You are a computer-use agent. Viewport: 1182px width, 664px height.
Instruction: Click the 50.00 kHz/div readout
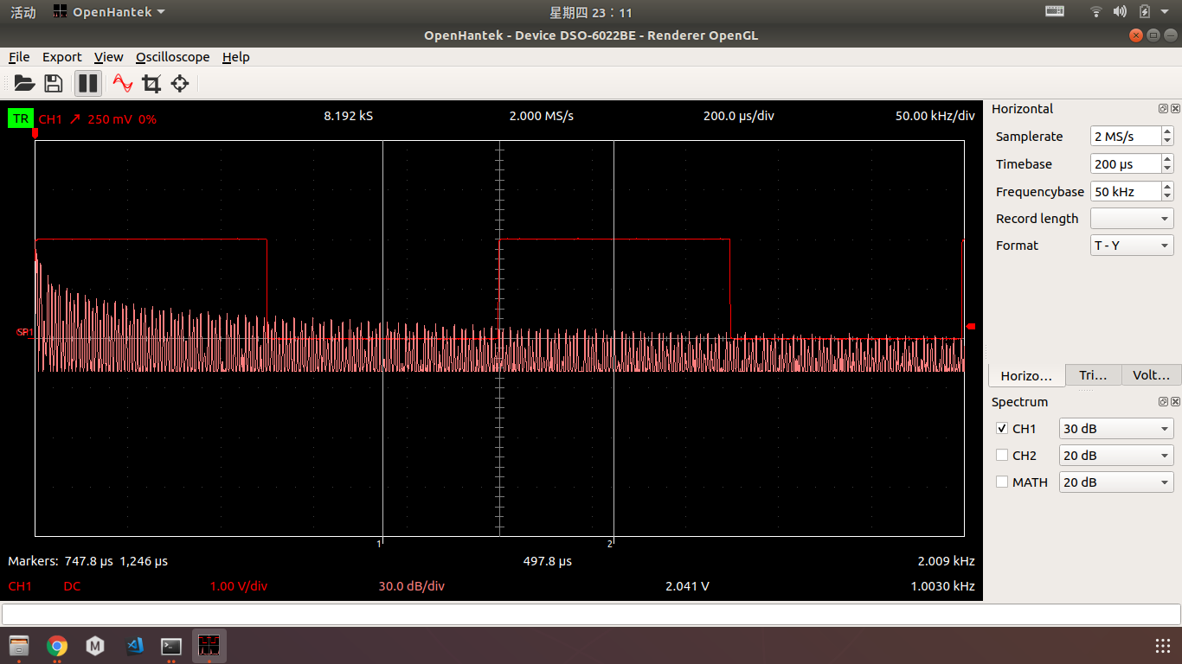point(935,116)
